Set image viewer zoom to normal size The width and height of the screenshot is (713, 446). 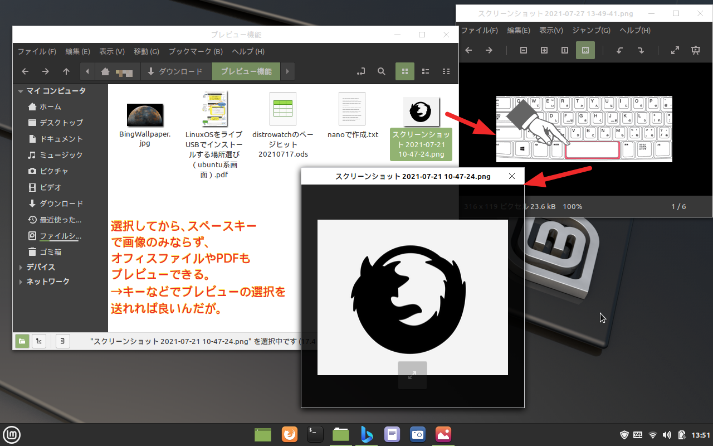[x=565, y=50]
